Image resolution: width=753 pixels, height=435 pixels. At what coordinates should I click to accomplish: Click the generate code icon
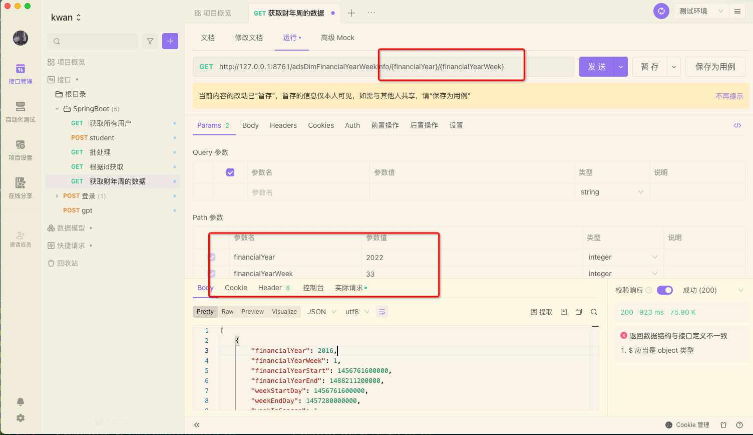[x=737, y=125]
